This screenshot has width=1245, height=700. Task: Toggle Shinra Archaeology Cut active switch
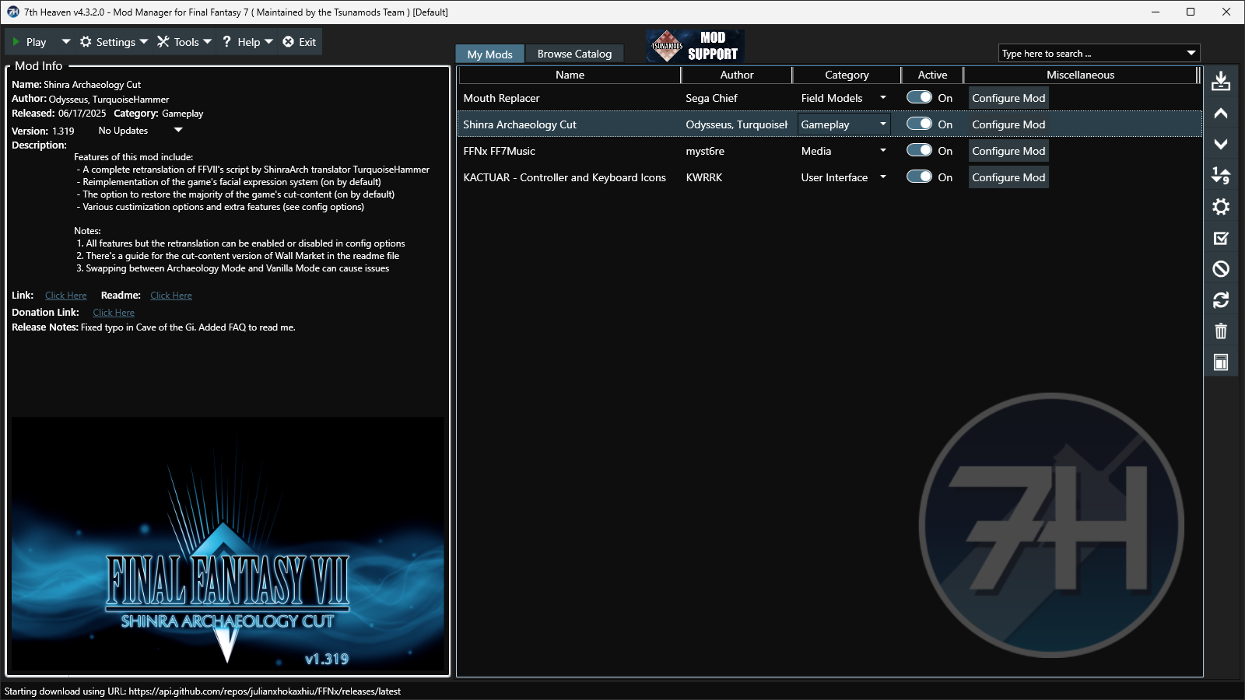click(x=919, y=124)
